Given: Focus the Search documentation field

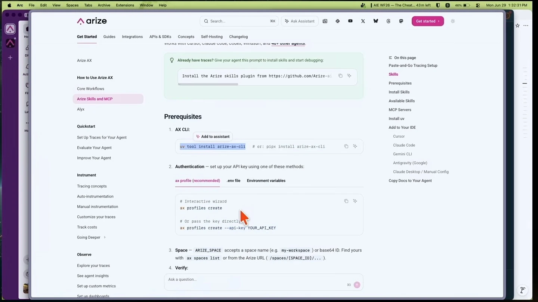Looking at the screenshot, I should coord(239,21).
